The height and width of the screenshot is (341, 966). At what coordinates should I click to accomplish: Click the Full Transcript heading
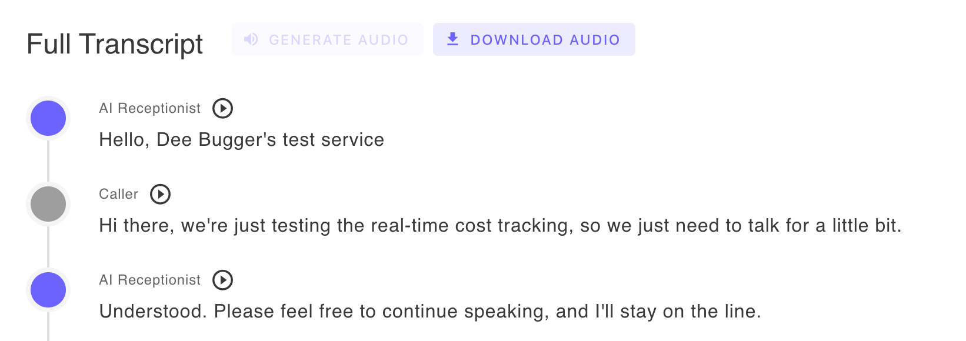[x=115, y=44]
